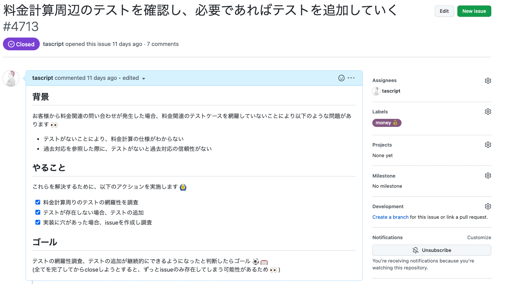The width and height of the screenshot is (507, 284).
Task: Open the Create a branch link
Action: coord(390,217)
